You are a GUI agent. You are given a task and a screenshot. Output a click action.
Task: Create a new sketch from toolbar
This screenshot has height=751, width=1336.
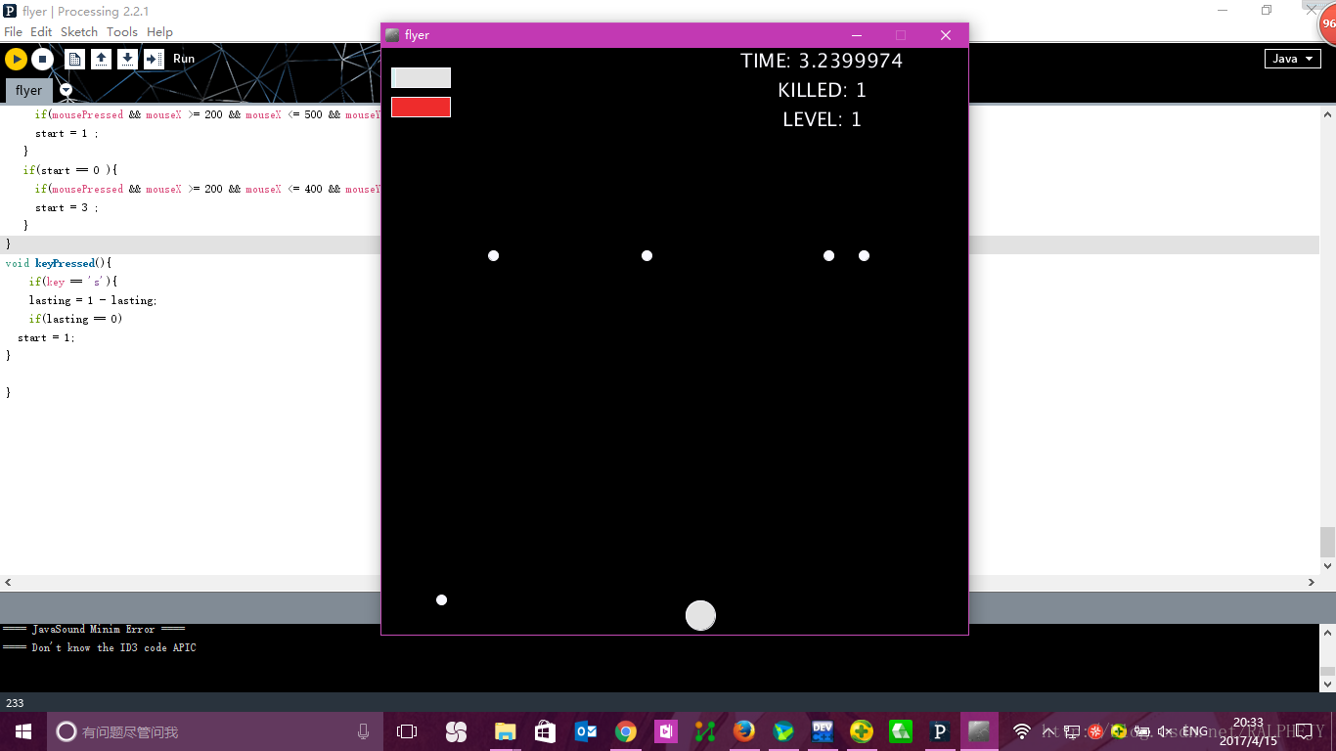pos(74,60)
